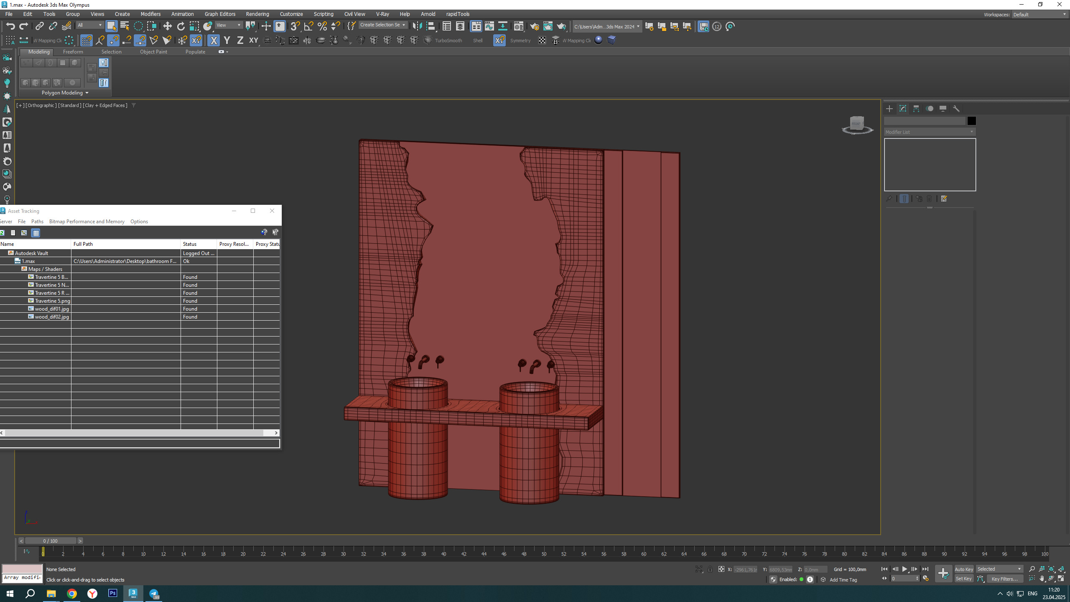Open the Selected key mode dropdown
The image size is (1070, 602).
pyautogui.click(x=999, y=569)
